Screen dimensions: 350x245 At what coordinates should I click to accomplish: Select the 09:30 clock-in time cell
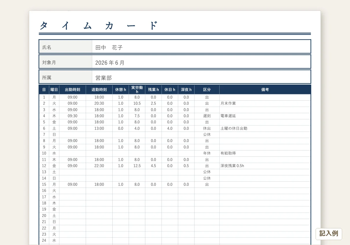pyautogui.click(x=73, y=116)
